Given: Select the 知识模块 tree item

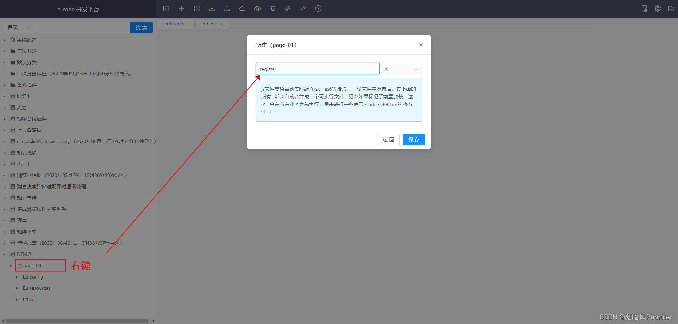Looking at the screenshot, I should tap(27, 153).
